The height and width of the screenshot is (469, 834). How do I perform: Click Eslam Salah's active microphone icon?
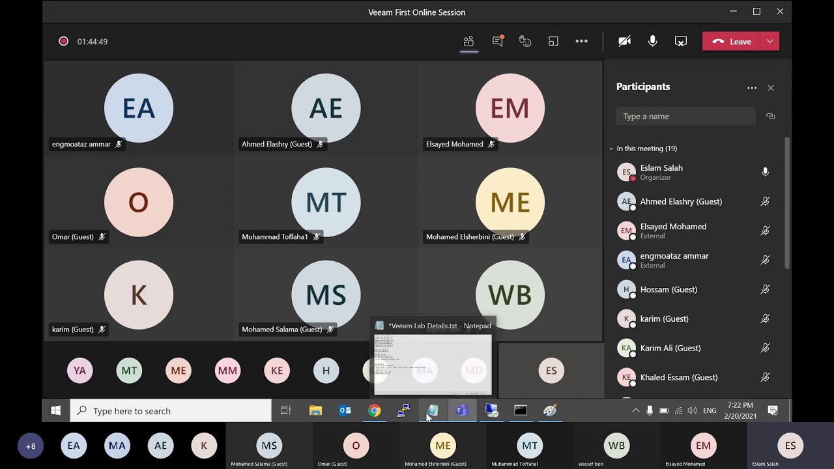click(765, 172)
